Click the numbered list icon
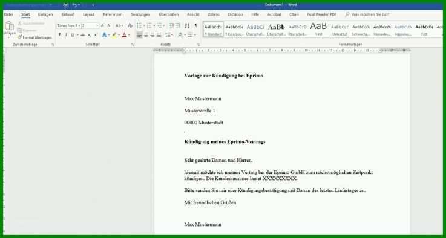The height and width of the screenshot is (238, 446). tap(149, 25)
